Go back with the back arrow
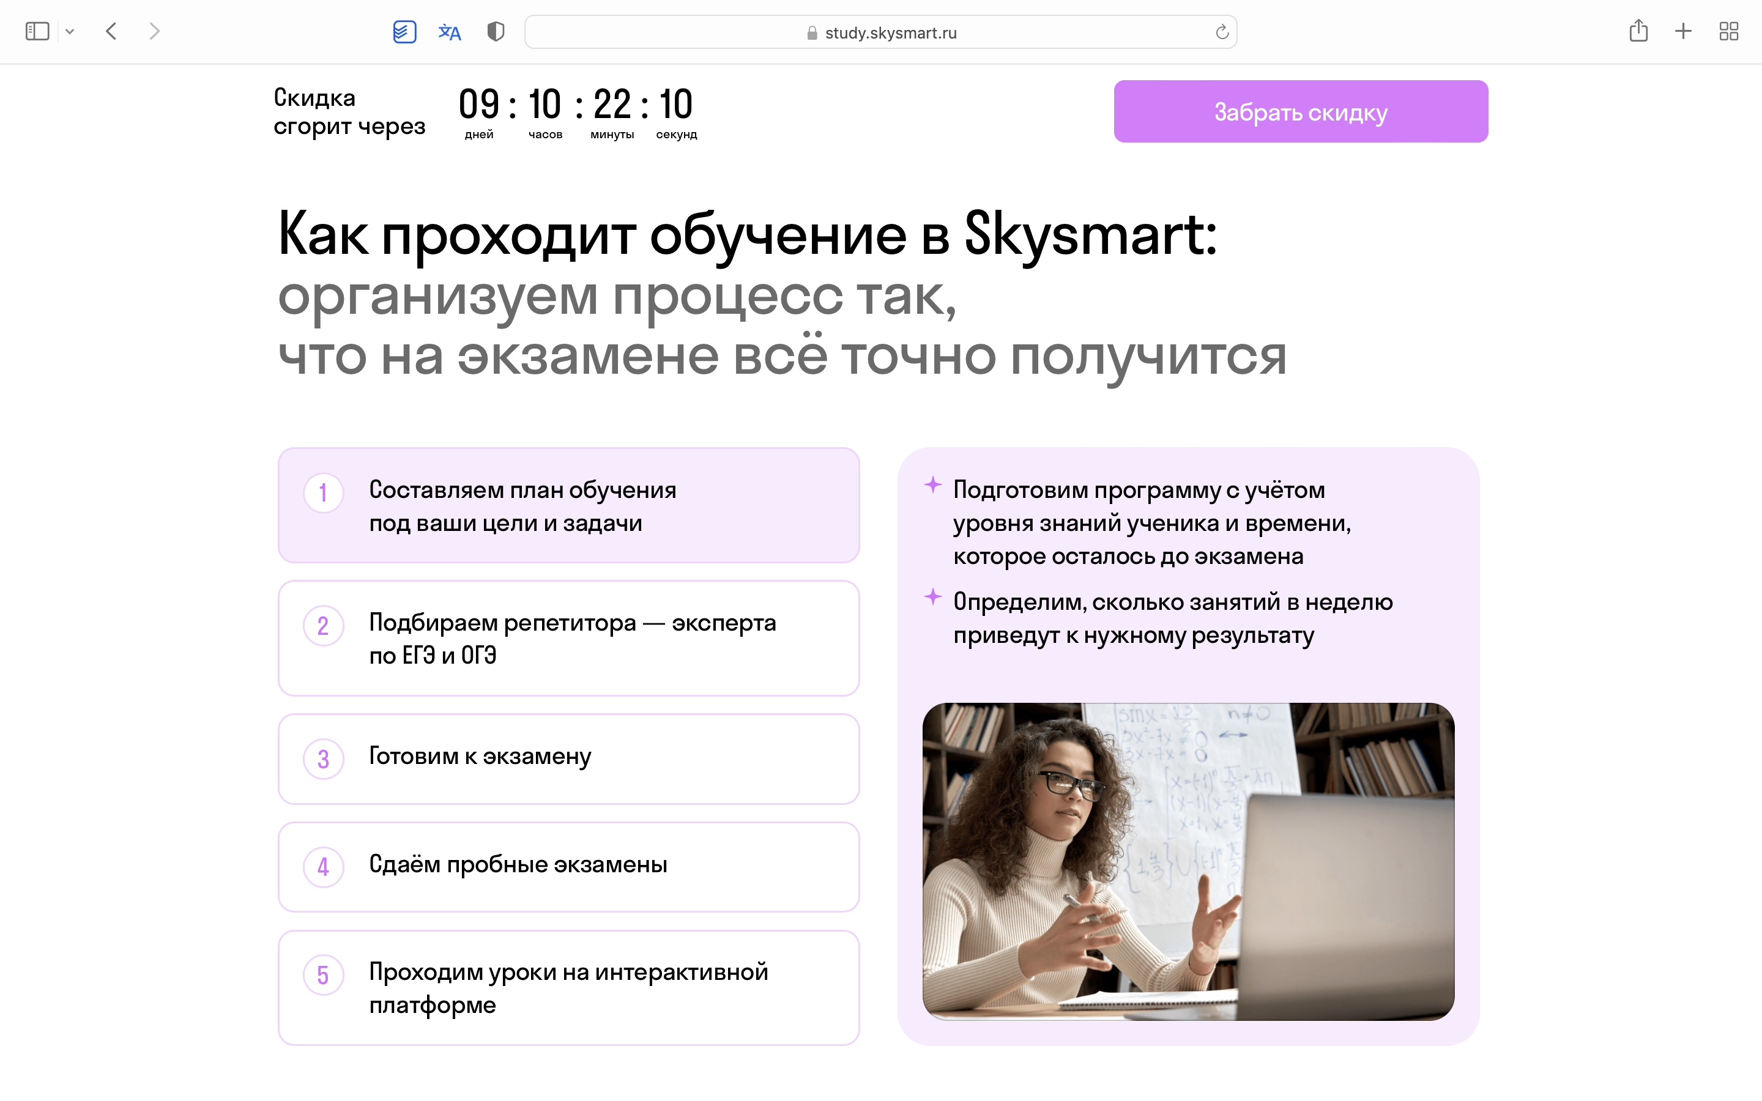The width and height of the screenshot is (1762, 1101). (111, 31)
